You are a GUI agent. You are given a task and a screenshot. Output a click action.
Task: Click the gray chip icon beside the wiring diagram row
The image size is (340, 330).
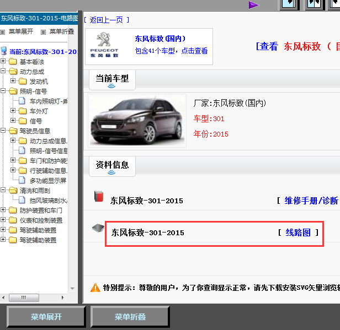(98, 228)
